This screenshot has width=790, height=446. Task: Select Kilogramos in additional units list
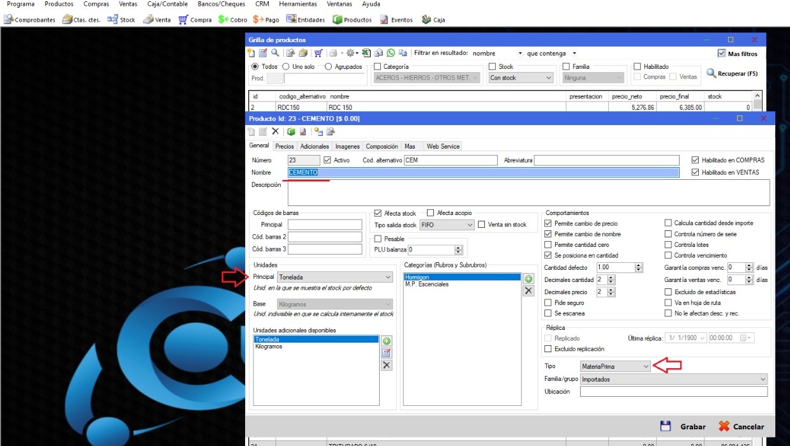tap(269, 346)
